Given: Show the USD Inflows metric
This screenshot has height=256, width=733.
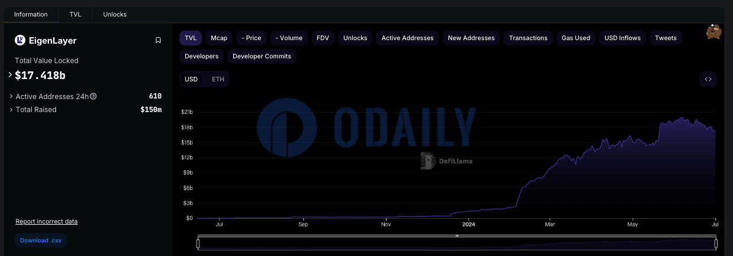Looking at the screenshot, I should click(623, 38).
